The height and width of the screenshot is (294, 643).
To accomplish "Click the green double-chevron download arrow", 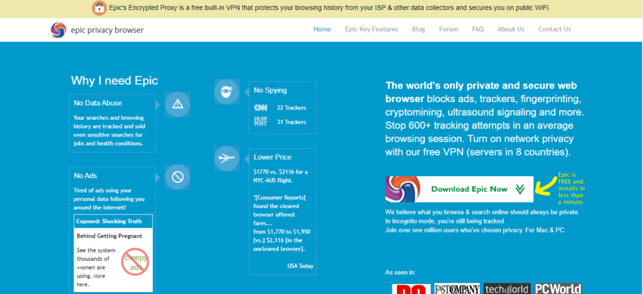I will pyautogui.click(x=520, y=189).
